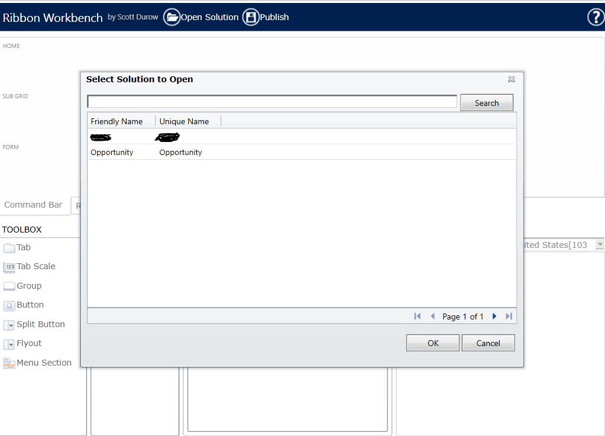Image resolution: width=605 pixels, height=436 pixels.
Task: Jump to the last page of solutions
Action: [x=509, y=316]
